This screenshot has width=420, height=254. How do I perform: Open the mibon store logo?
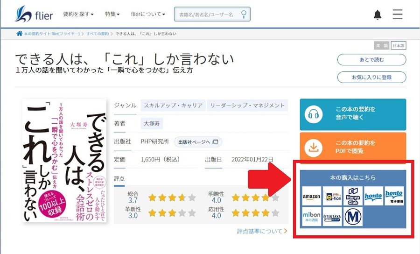pyautogui.click(x=311, y=217)
